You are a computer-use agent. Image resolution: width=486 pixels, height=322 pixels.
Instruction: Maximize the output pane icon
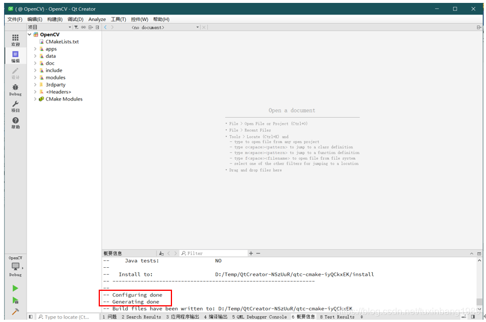479,253
